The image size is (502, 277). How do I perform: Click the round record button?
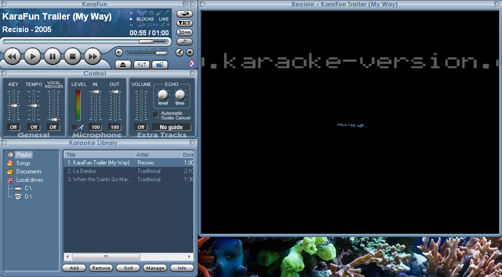pos(190,53)
